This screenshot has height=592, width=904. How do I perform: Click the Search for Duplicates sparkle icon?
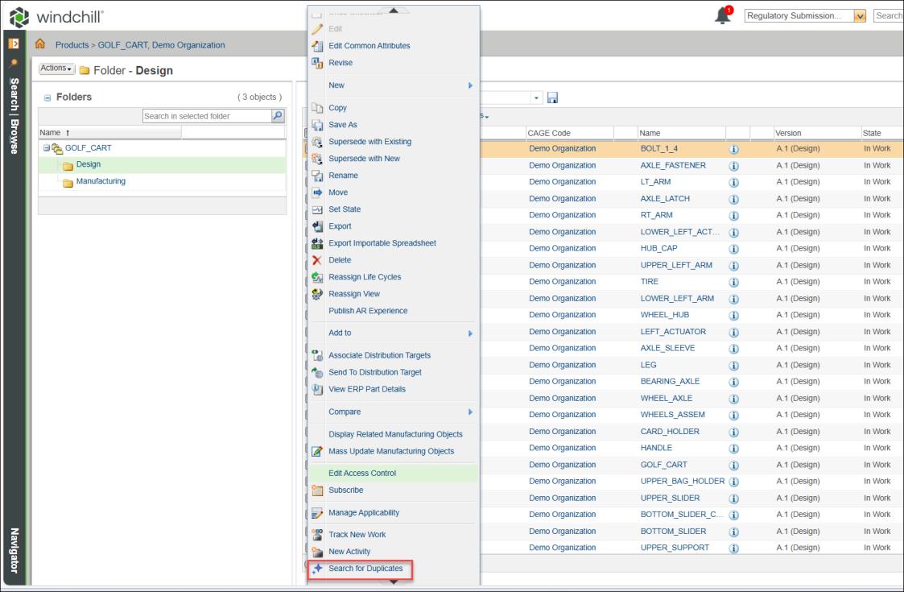(317, 569)
